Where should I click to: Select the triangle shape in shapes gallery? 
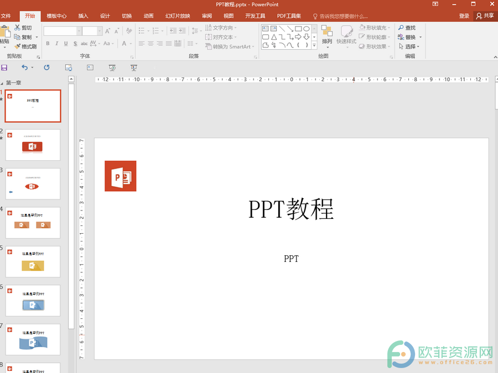tap(274, 37)
